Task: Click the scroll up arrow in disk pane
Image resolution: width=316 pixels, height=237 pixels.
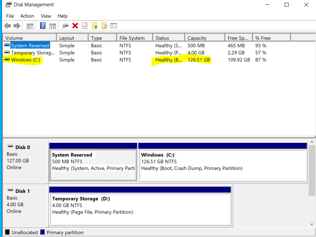Action: coord(312,142)
